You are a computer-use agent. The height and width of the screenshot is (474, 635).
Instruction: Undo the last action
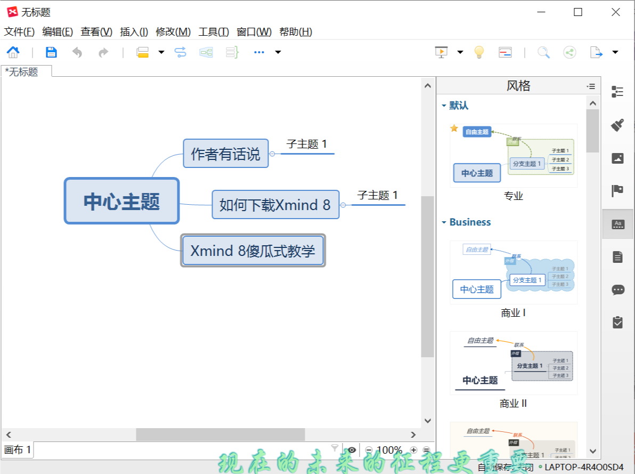77,52
